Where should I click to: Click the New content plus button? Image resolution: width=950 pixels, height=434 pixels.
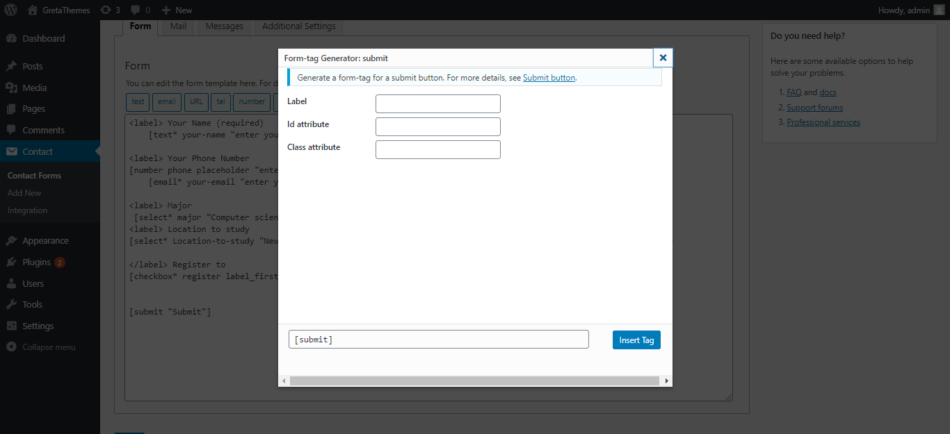coord(177,10)
